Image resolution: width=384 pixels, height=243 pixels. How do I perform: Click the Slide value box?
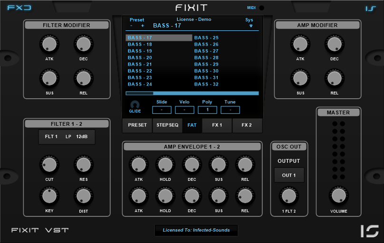tap(162, 110)
